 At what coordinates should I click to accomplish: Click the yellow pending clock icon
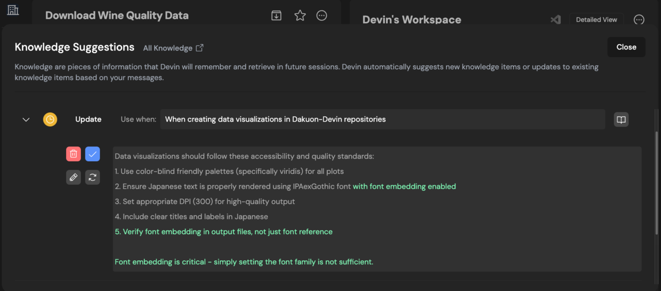tap(50, 119)
